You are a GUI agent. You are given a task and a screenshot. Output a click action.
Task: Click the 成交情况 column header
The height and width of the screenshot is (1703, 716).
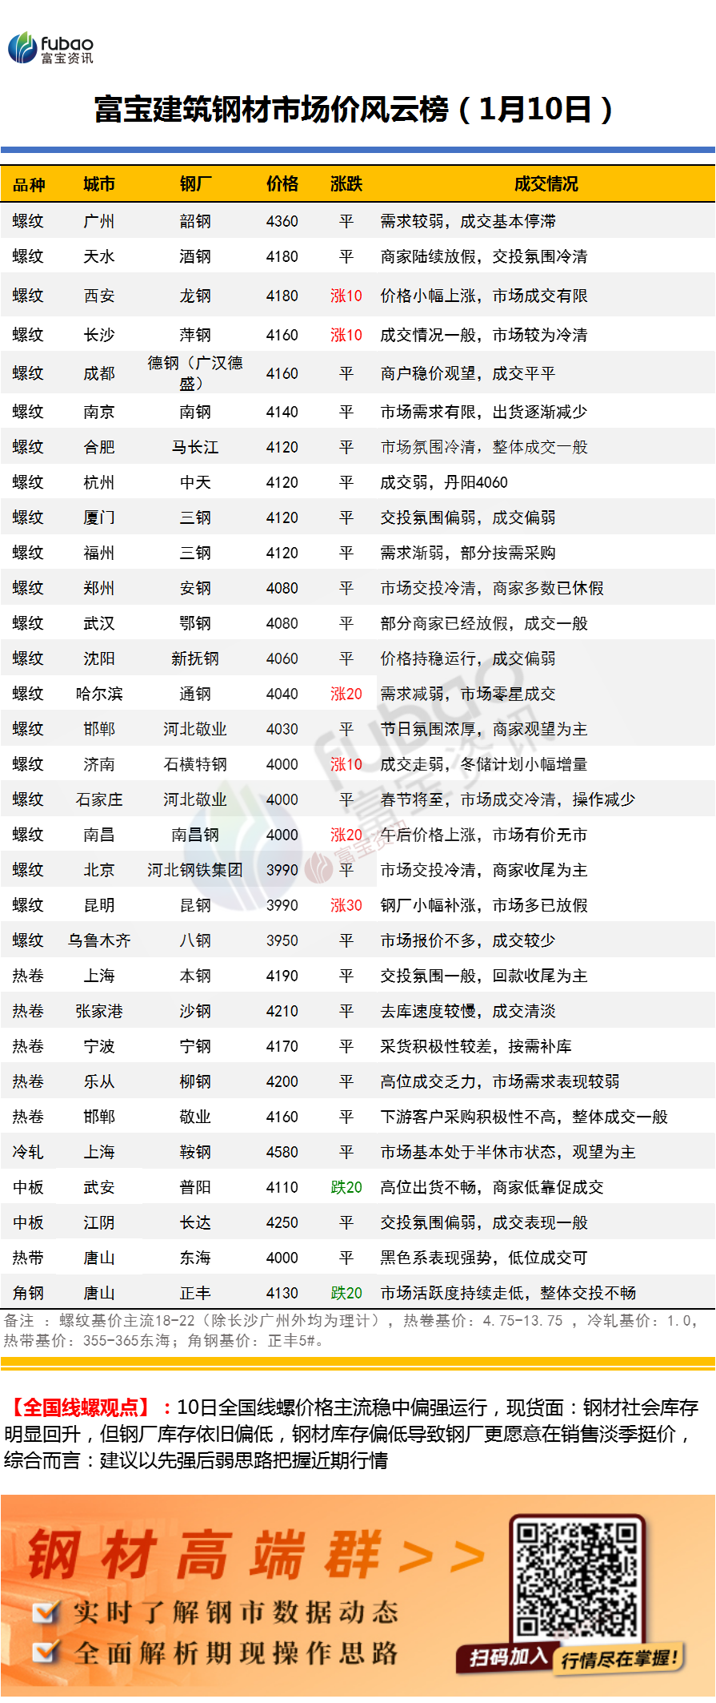click(546, 184)
